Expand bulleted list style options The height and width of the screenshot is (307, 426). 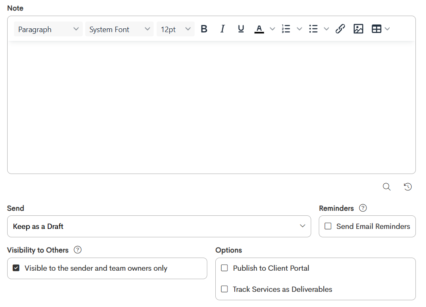(326, 29)
